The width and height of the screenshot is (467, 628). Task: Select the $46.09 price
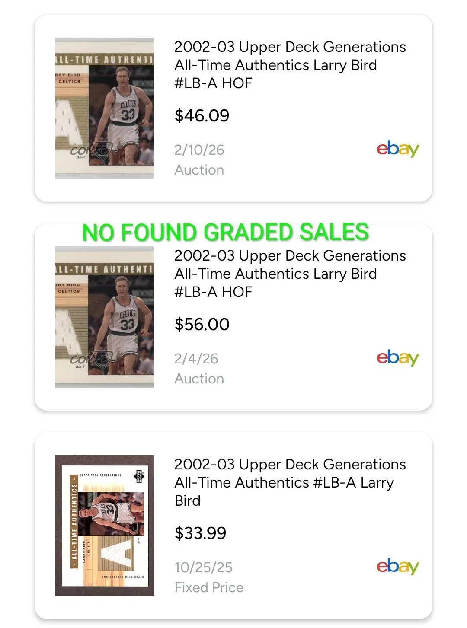202,115
